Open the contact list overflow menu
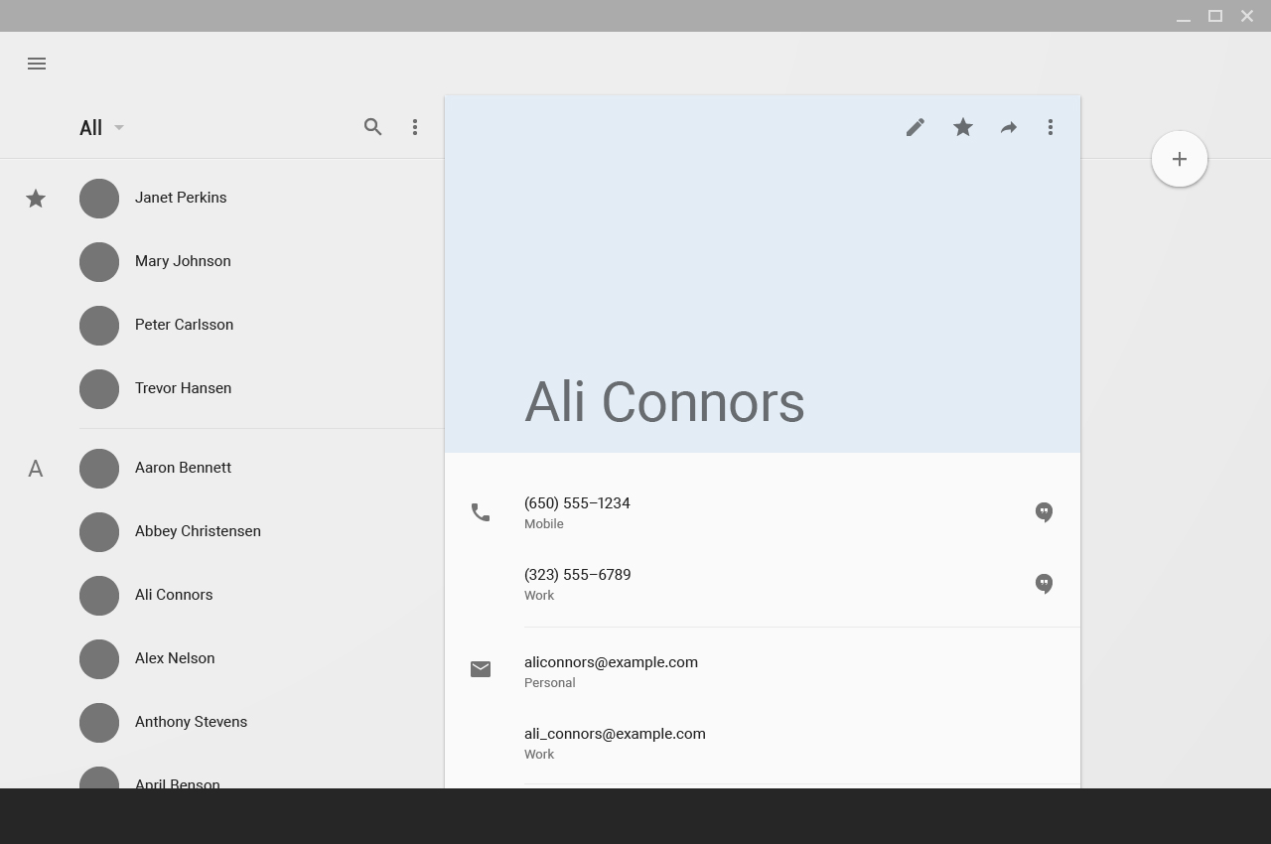Image resolution: width=1271 pixels, height=844 pixels. [x=415, y=127]
